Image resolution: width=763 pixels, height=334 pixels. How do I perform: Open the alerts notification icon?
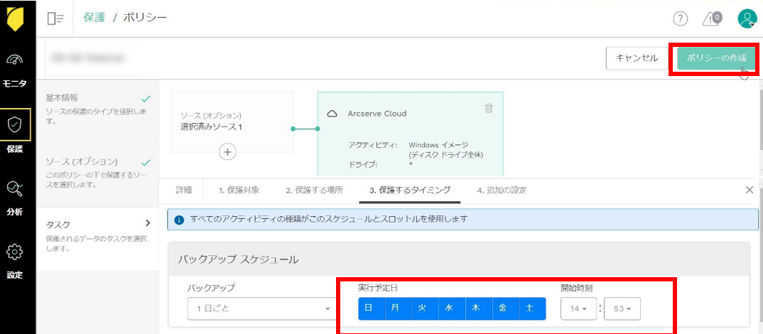pos(712,19)
